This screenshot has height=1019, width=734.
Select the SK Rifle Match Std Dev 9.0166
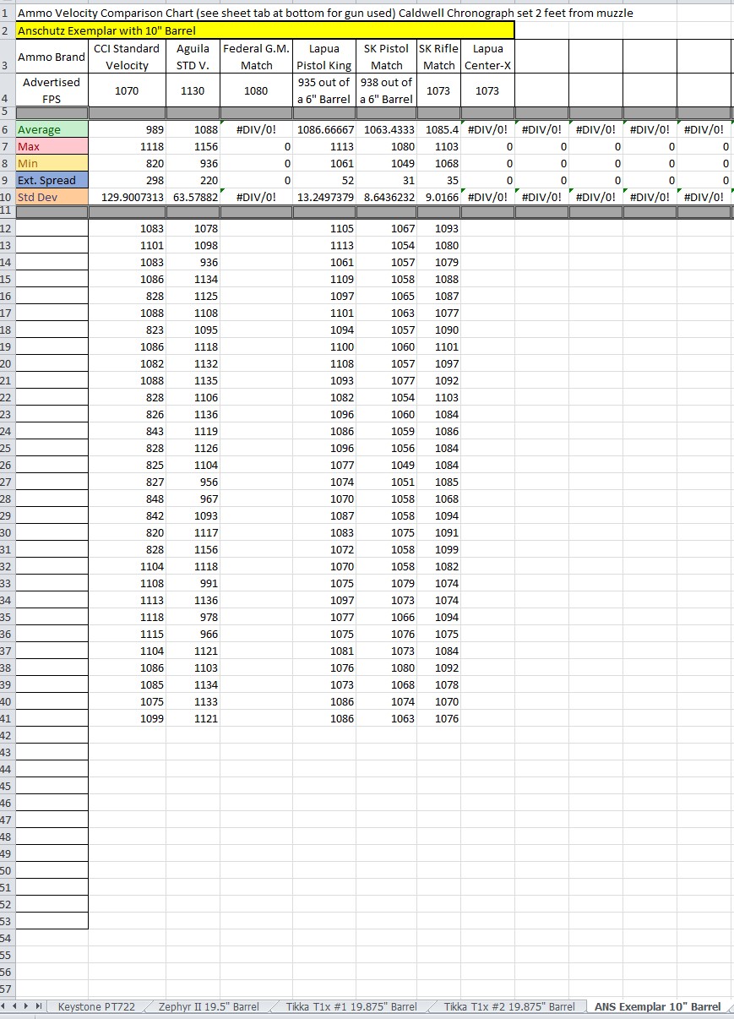coord(439,197)
